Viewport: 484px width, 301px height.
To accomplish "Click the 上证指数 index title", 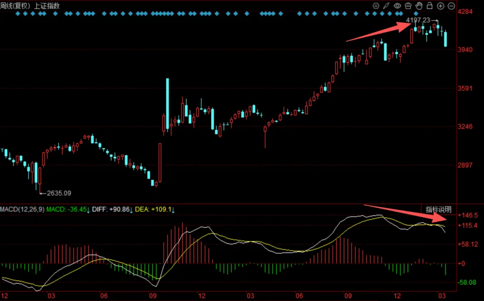I will point(46,6).
